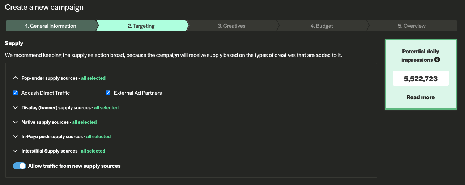Click the "Allow traffic from new supply sources" label

tap(74, 166)
